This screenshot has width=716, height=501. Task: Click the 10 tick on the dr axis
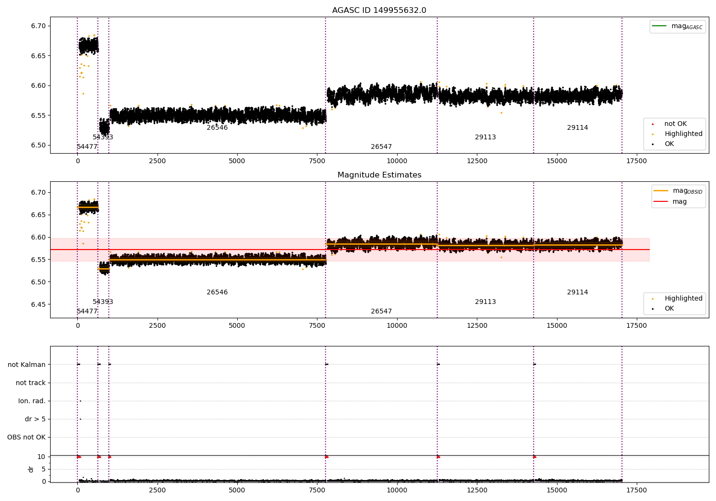42,457
